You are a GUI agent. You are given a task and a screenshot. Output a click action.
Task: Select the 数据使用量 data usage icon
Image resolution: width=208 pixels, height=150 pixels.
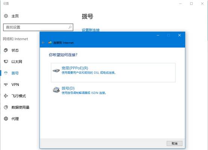6,107
